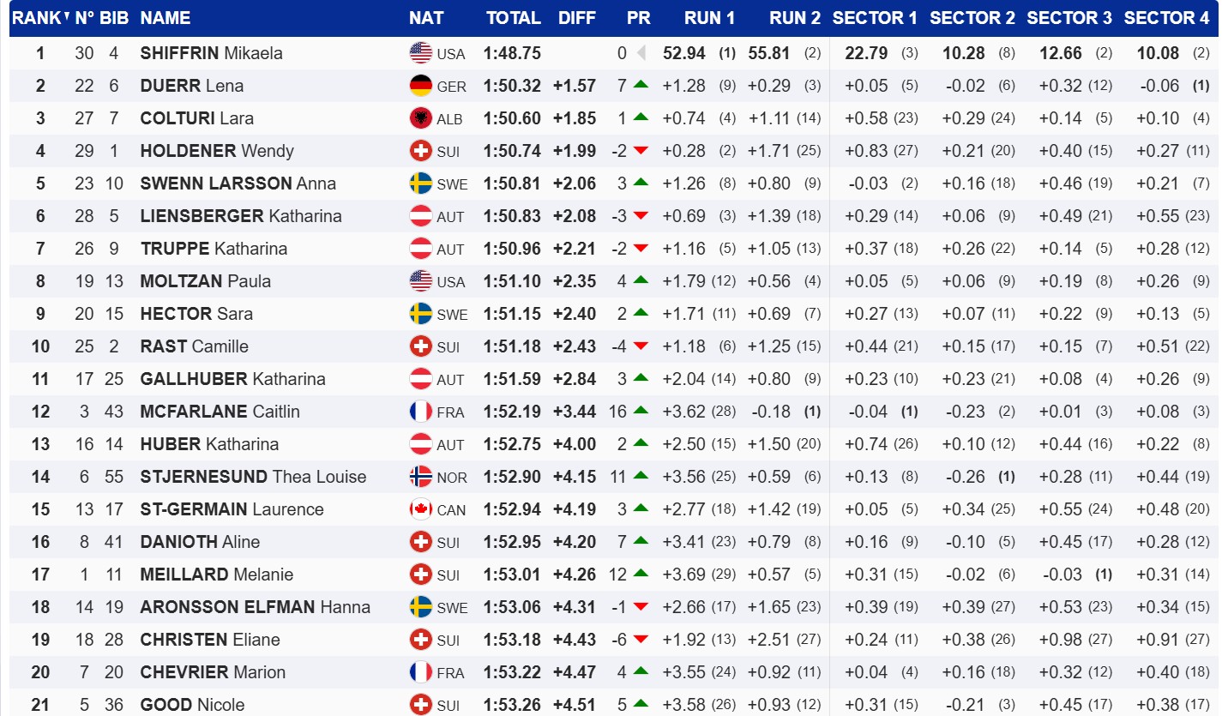Sort the table by RANK column header
The height and width of the screenshot is (716, 1222).
tap(36, 18)
